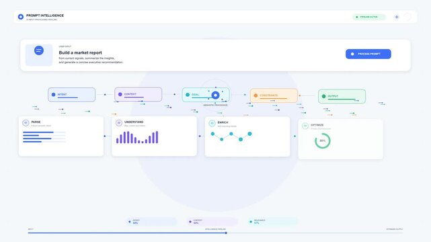Viewport: 431px width, 242px height.
Task: Select the Intent node chip
Action: [x=71, y=95]
